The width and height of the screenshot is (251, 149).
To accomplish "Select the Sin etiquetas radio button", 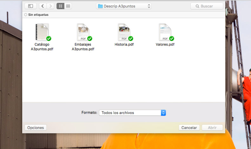I will 26,15.
